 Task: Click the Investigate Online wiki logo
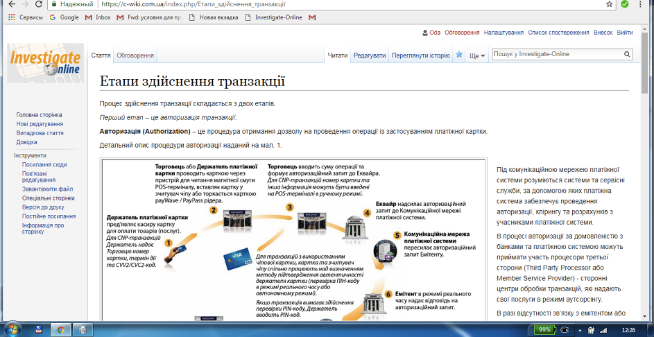[x=46, y=63]
